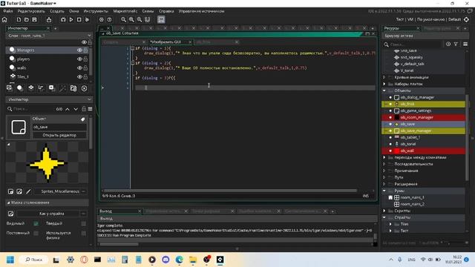Click the zoom out magnifier icon
475x267 pixels.
[x=124, y=20]
